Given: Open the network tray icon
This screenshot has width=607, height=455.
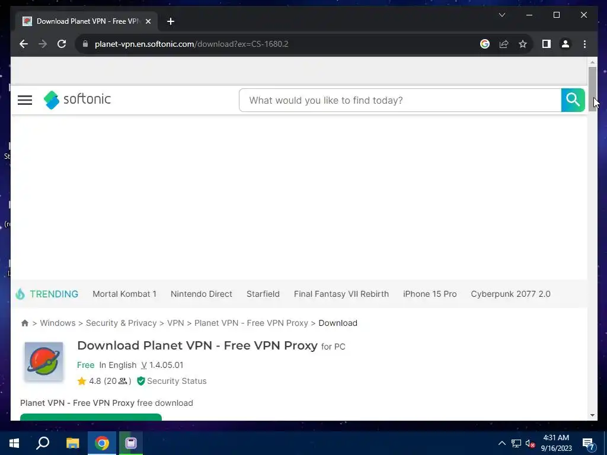Looking at the screenshot, I should tap(516, 443).
